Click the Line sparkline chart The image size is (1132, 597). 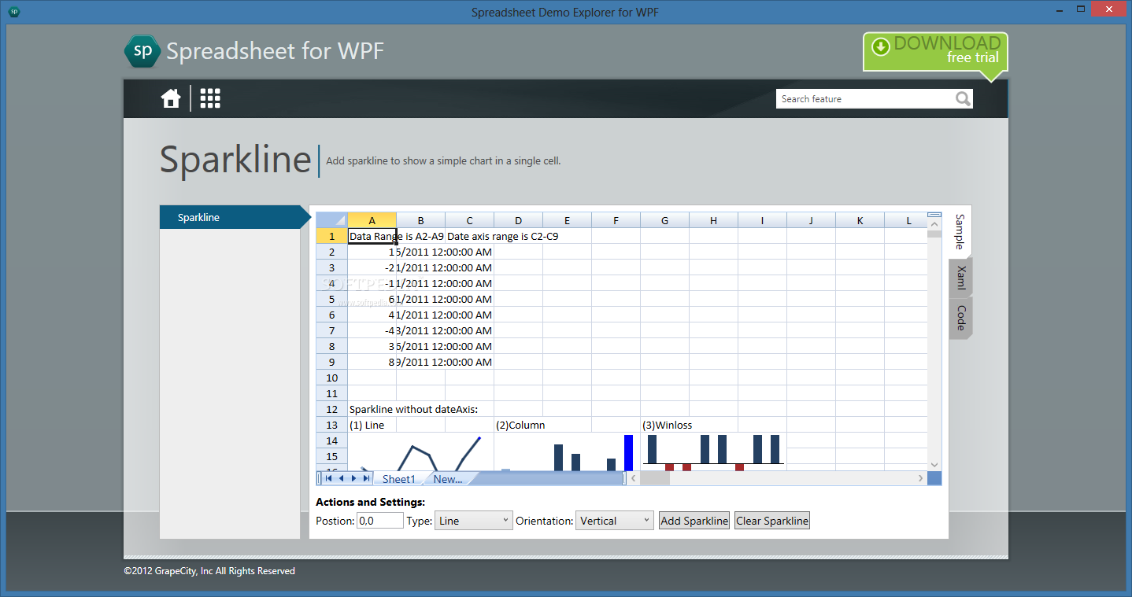point(421,451)
